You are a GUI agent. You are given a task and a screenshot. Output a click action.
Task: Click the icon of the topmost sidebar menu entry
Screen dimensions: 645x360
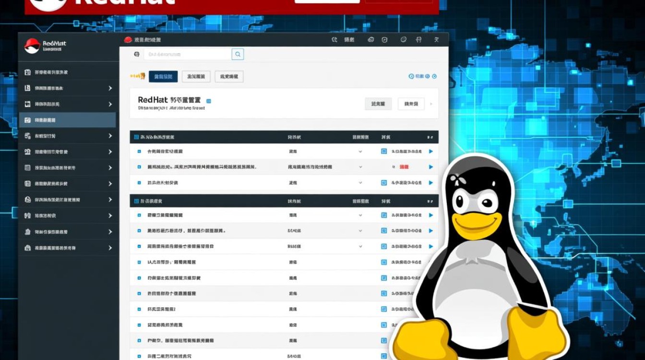click(27, 72)
